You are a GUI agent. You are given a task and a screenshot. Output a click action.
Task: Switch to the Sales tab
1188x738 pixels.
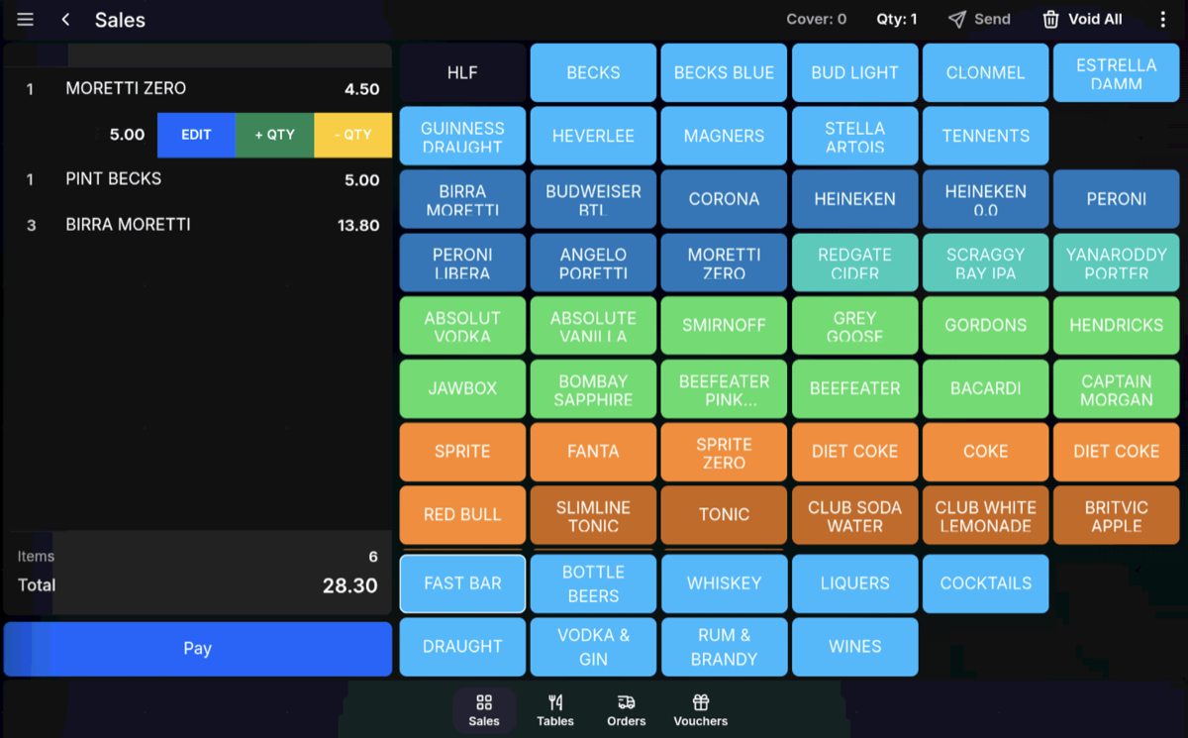[x=484, y=710]
